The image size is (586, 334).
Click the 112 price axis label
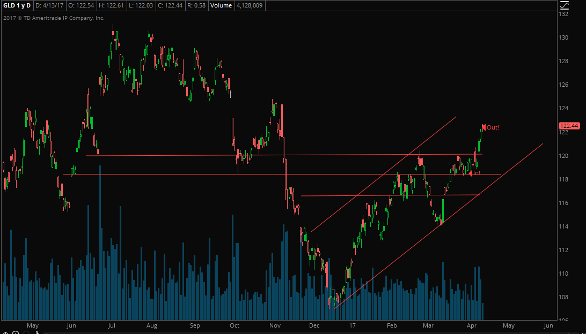click(564, 250)
